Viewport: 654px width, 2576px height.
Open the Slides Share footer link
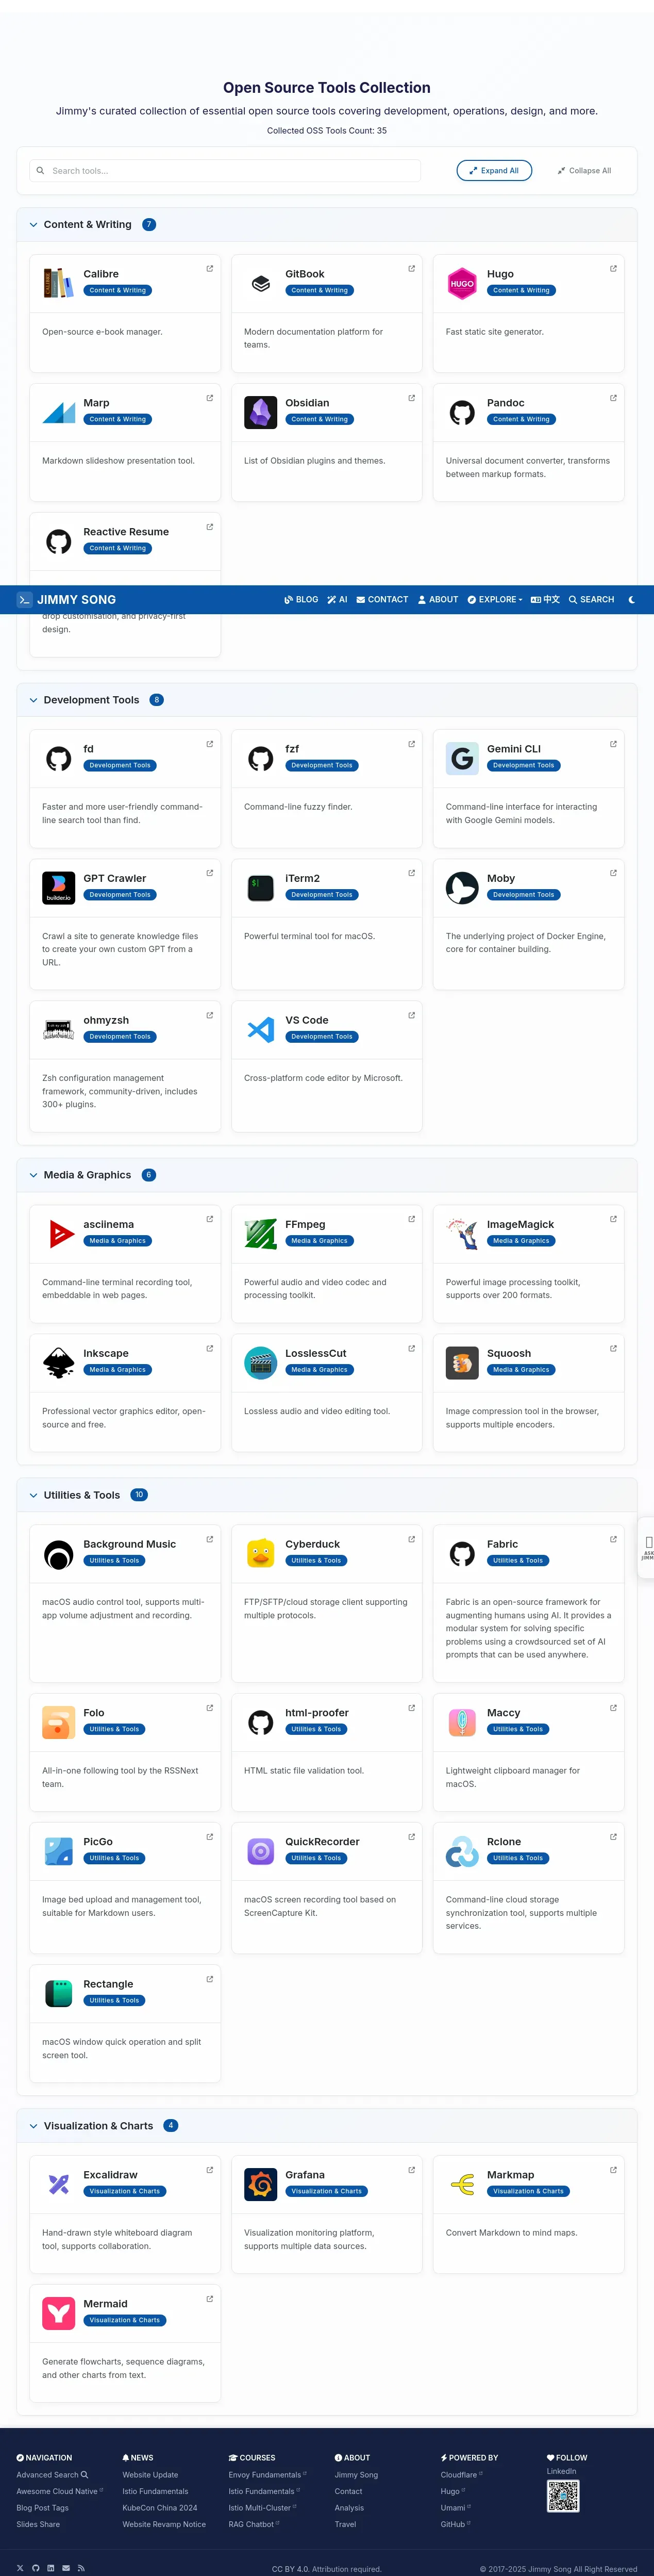38,2524
